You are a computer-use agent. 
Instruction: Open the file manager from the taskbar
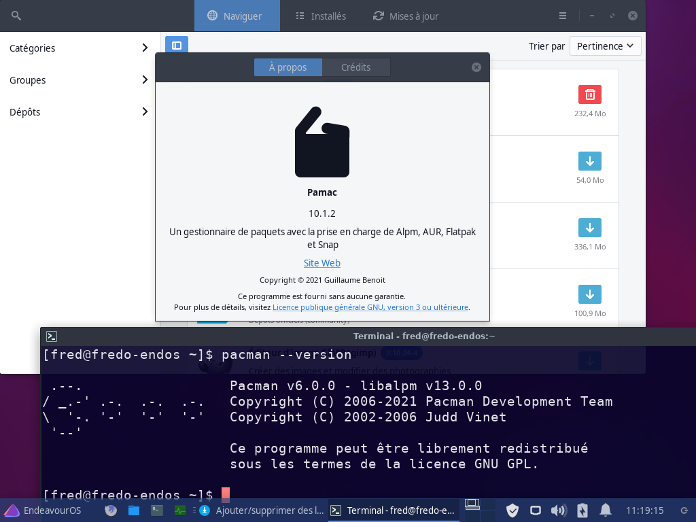133,510
